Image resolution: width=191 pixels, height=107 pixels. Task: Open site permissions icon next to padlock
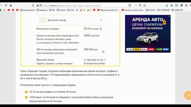[41, 5]
